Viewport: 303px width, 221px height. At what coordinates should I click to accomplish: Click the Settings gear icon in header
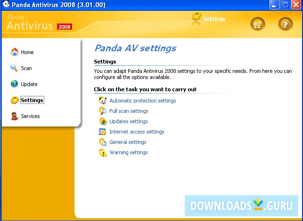click(x=197, y=17)
